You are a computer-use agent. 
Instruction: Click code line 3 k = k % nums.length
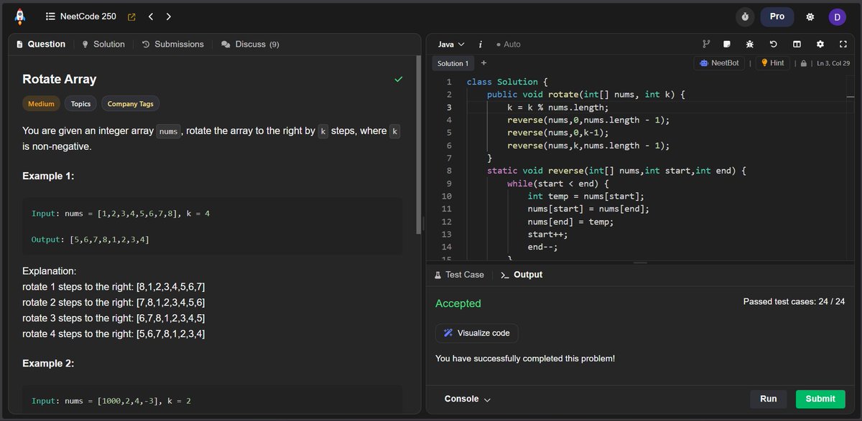click(x=558, y=107)
